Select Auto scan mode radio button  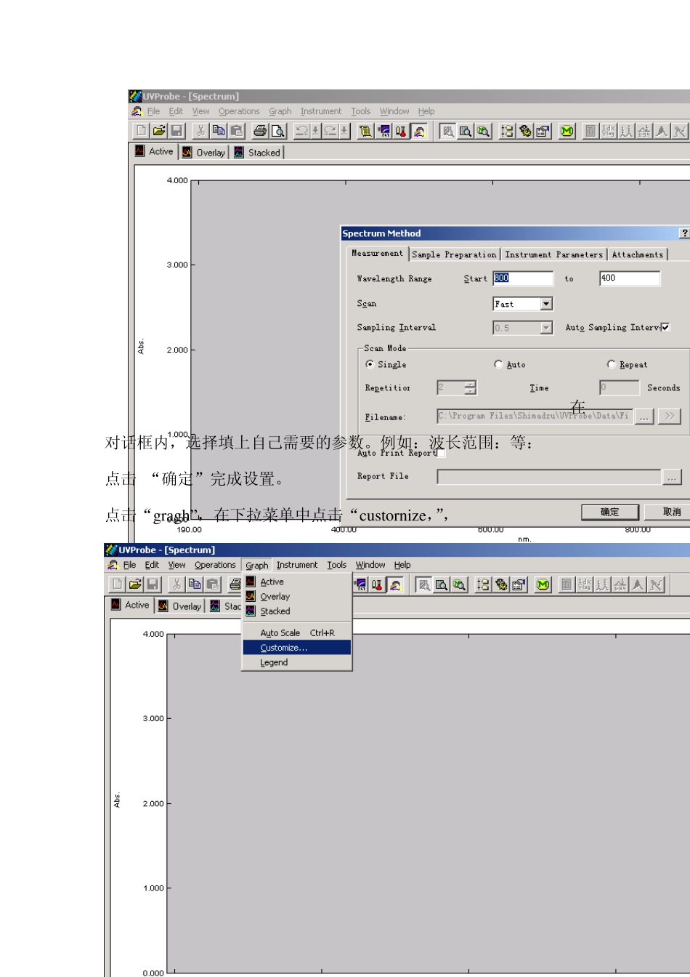click(498, 364)
